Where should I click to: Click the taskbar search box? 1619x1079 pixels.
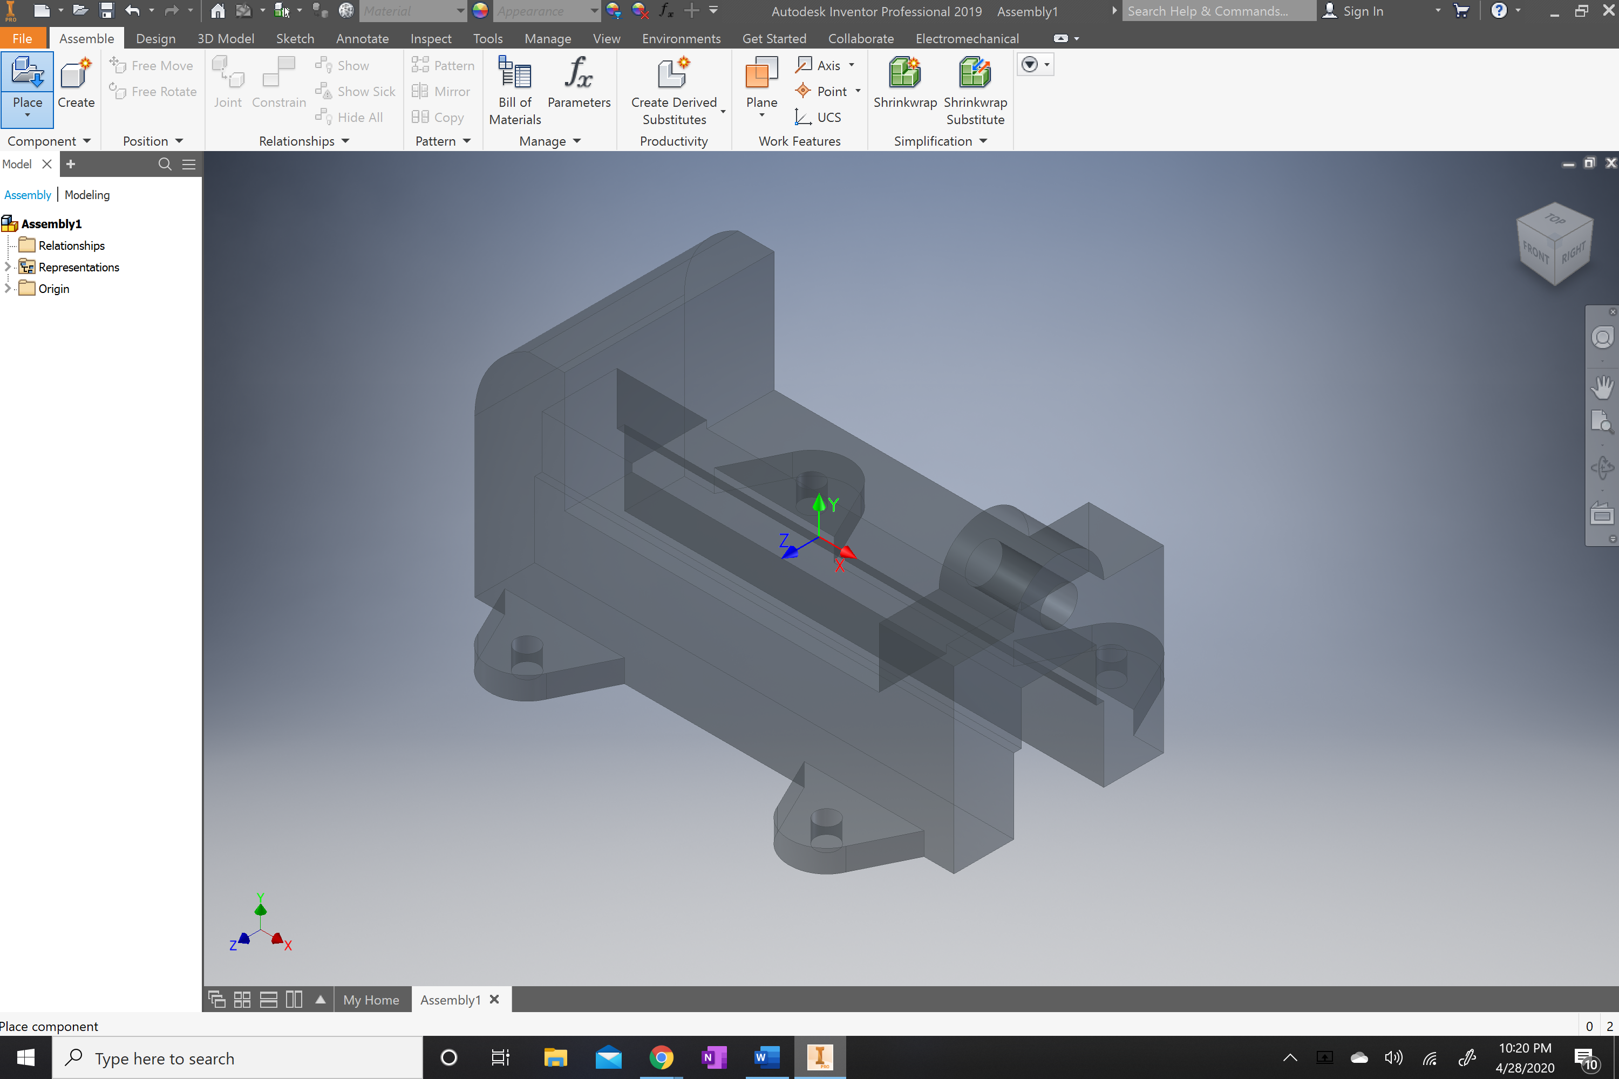click(x=237, y=1058)
